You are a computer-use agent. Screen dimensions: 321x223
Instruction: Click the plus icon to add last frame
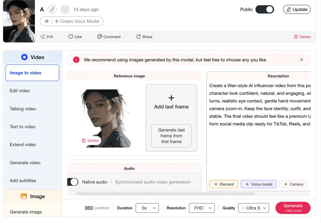[171, 98]
